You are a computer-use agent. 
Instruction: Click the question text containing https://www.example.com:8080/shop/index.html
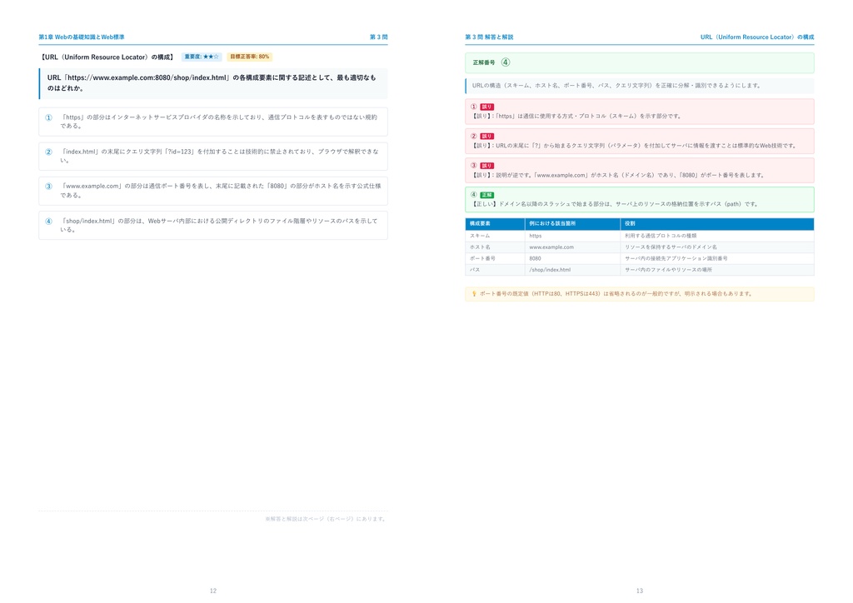(212, 82)
